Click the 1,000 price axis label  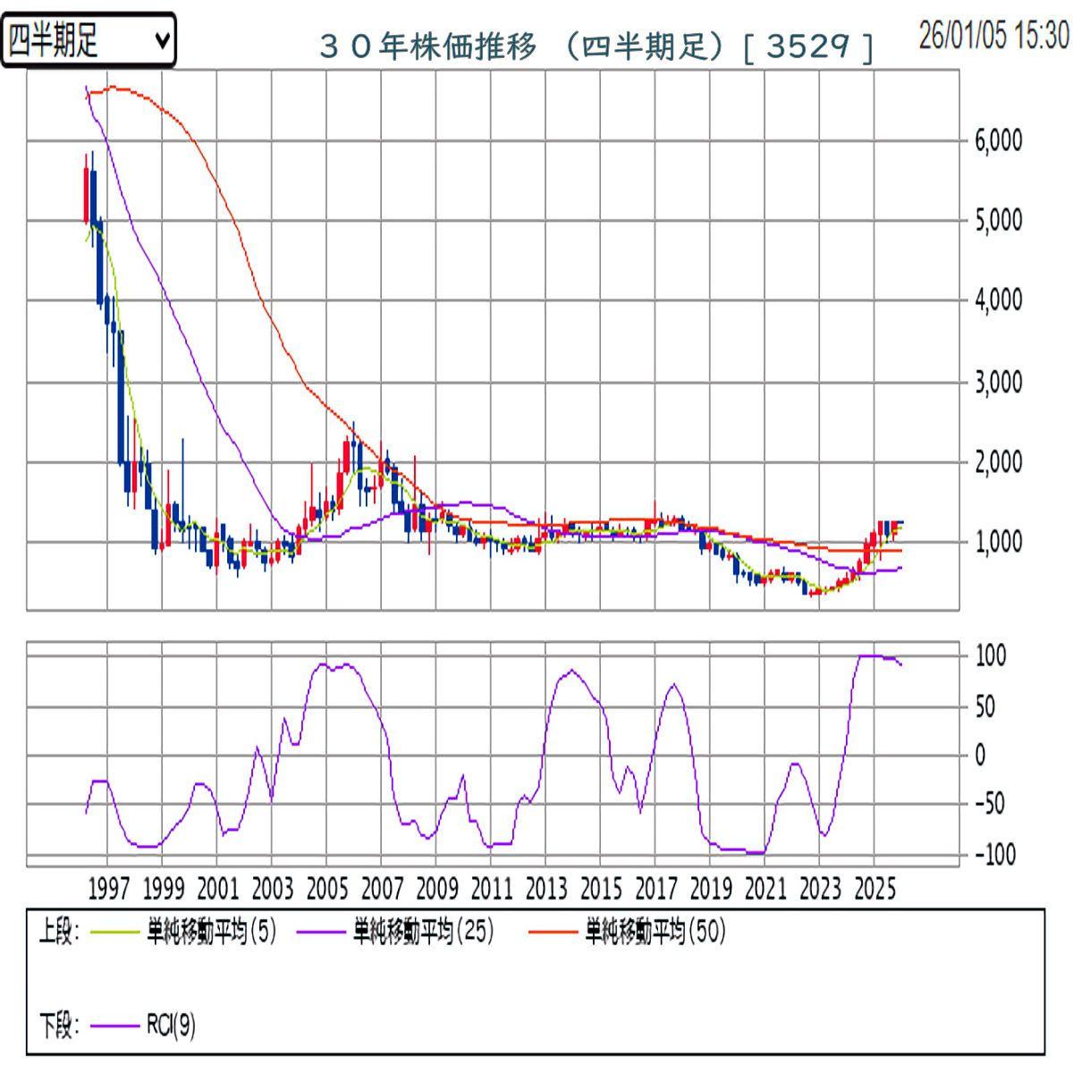tap(996, 541)
